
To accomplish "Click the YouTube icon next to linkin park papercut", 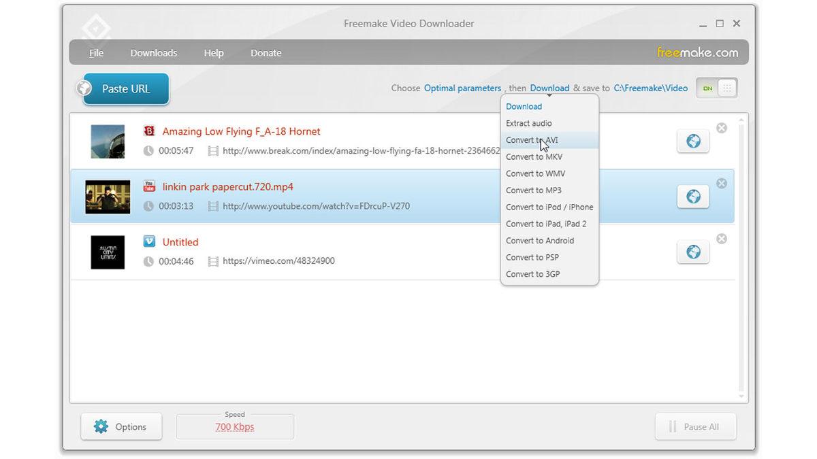I will point(150,185).
